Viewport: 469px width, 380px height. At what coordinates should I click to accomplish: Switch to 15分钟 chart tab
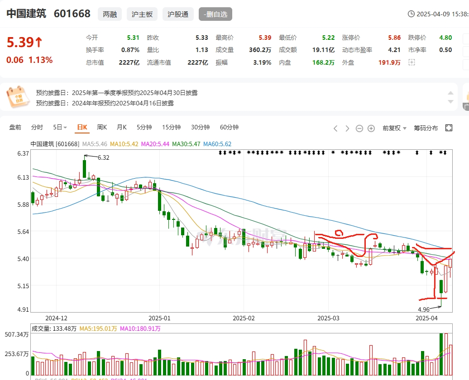(172, 128)
